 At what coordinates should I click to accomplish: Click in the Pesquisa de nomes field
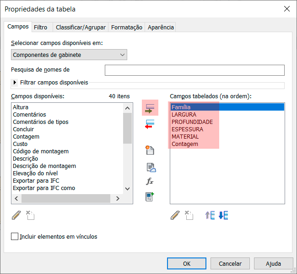point(194,70)
